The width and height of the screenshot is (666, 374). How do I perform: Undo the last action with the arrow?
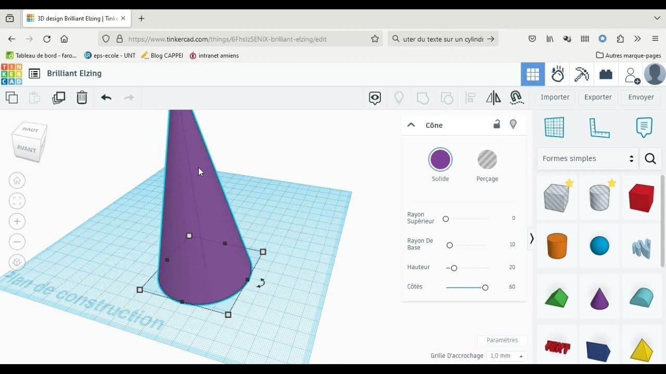tap(106, 98)
